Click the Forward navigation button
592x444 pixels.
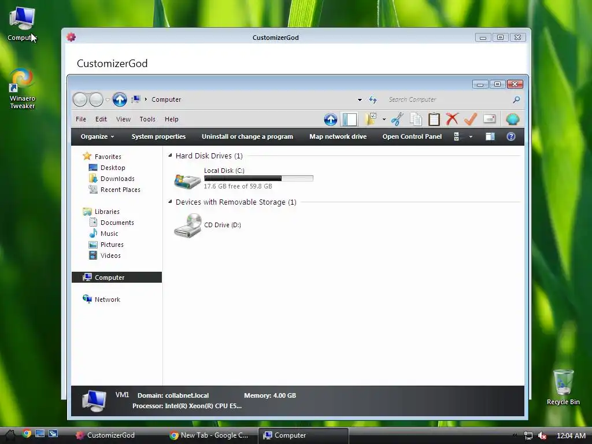(x=96, y=99)
